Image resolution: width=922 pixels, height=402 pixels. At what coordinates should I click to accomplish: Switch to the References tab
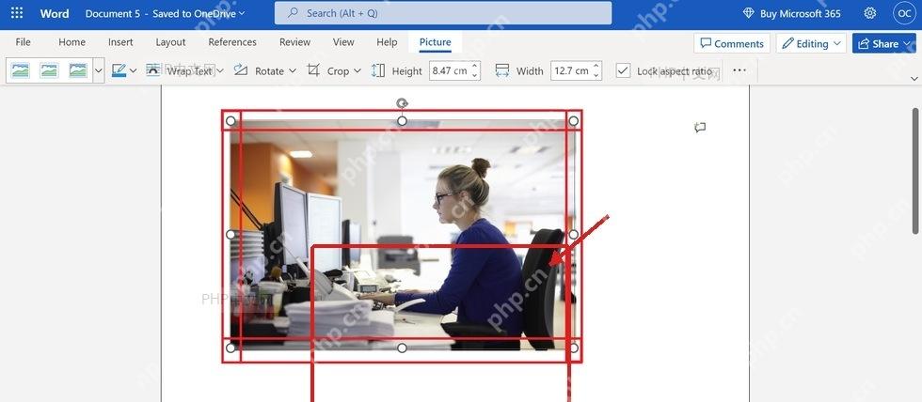(x=232, y=42)
